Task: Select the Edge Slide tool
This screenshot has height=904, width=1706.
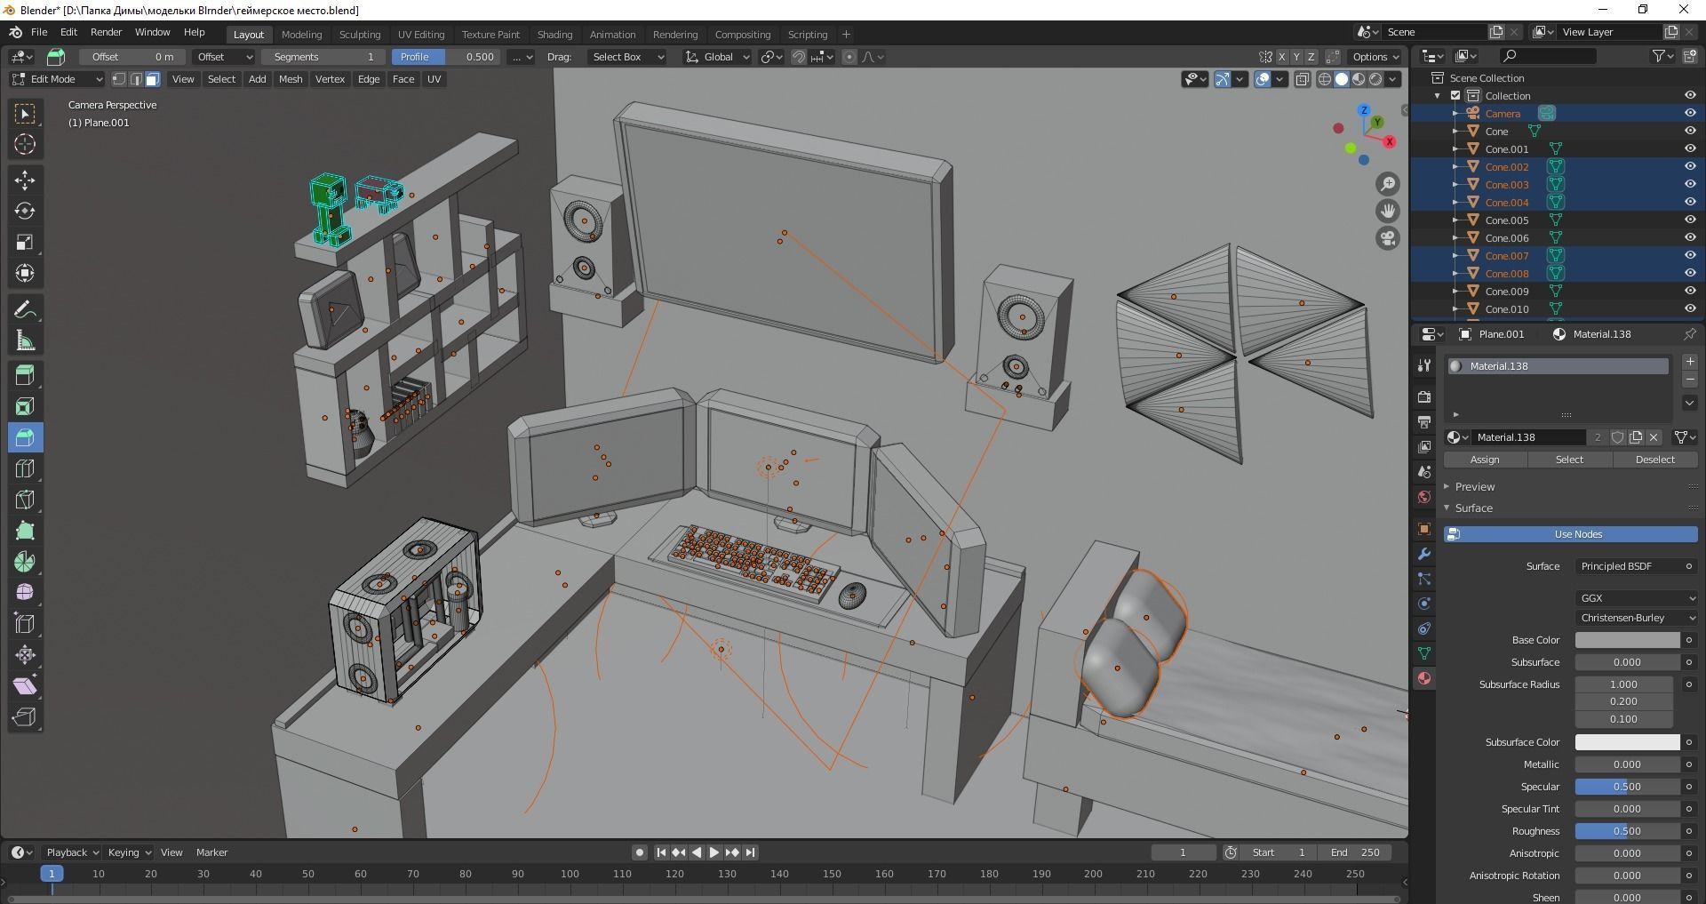Action: click(25, 624)
